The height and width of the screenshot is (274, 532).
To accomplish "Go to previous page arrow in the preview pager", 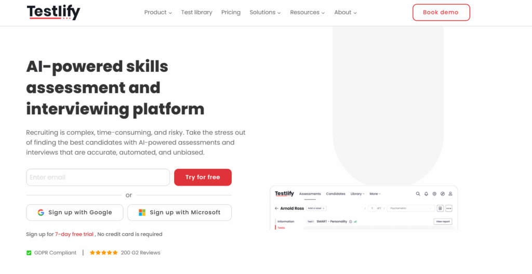I will pyautogui.click(x=365, y=208).
